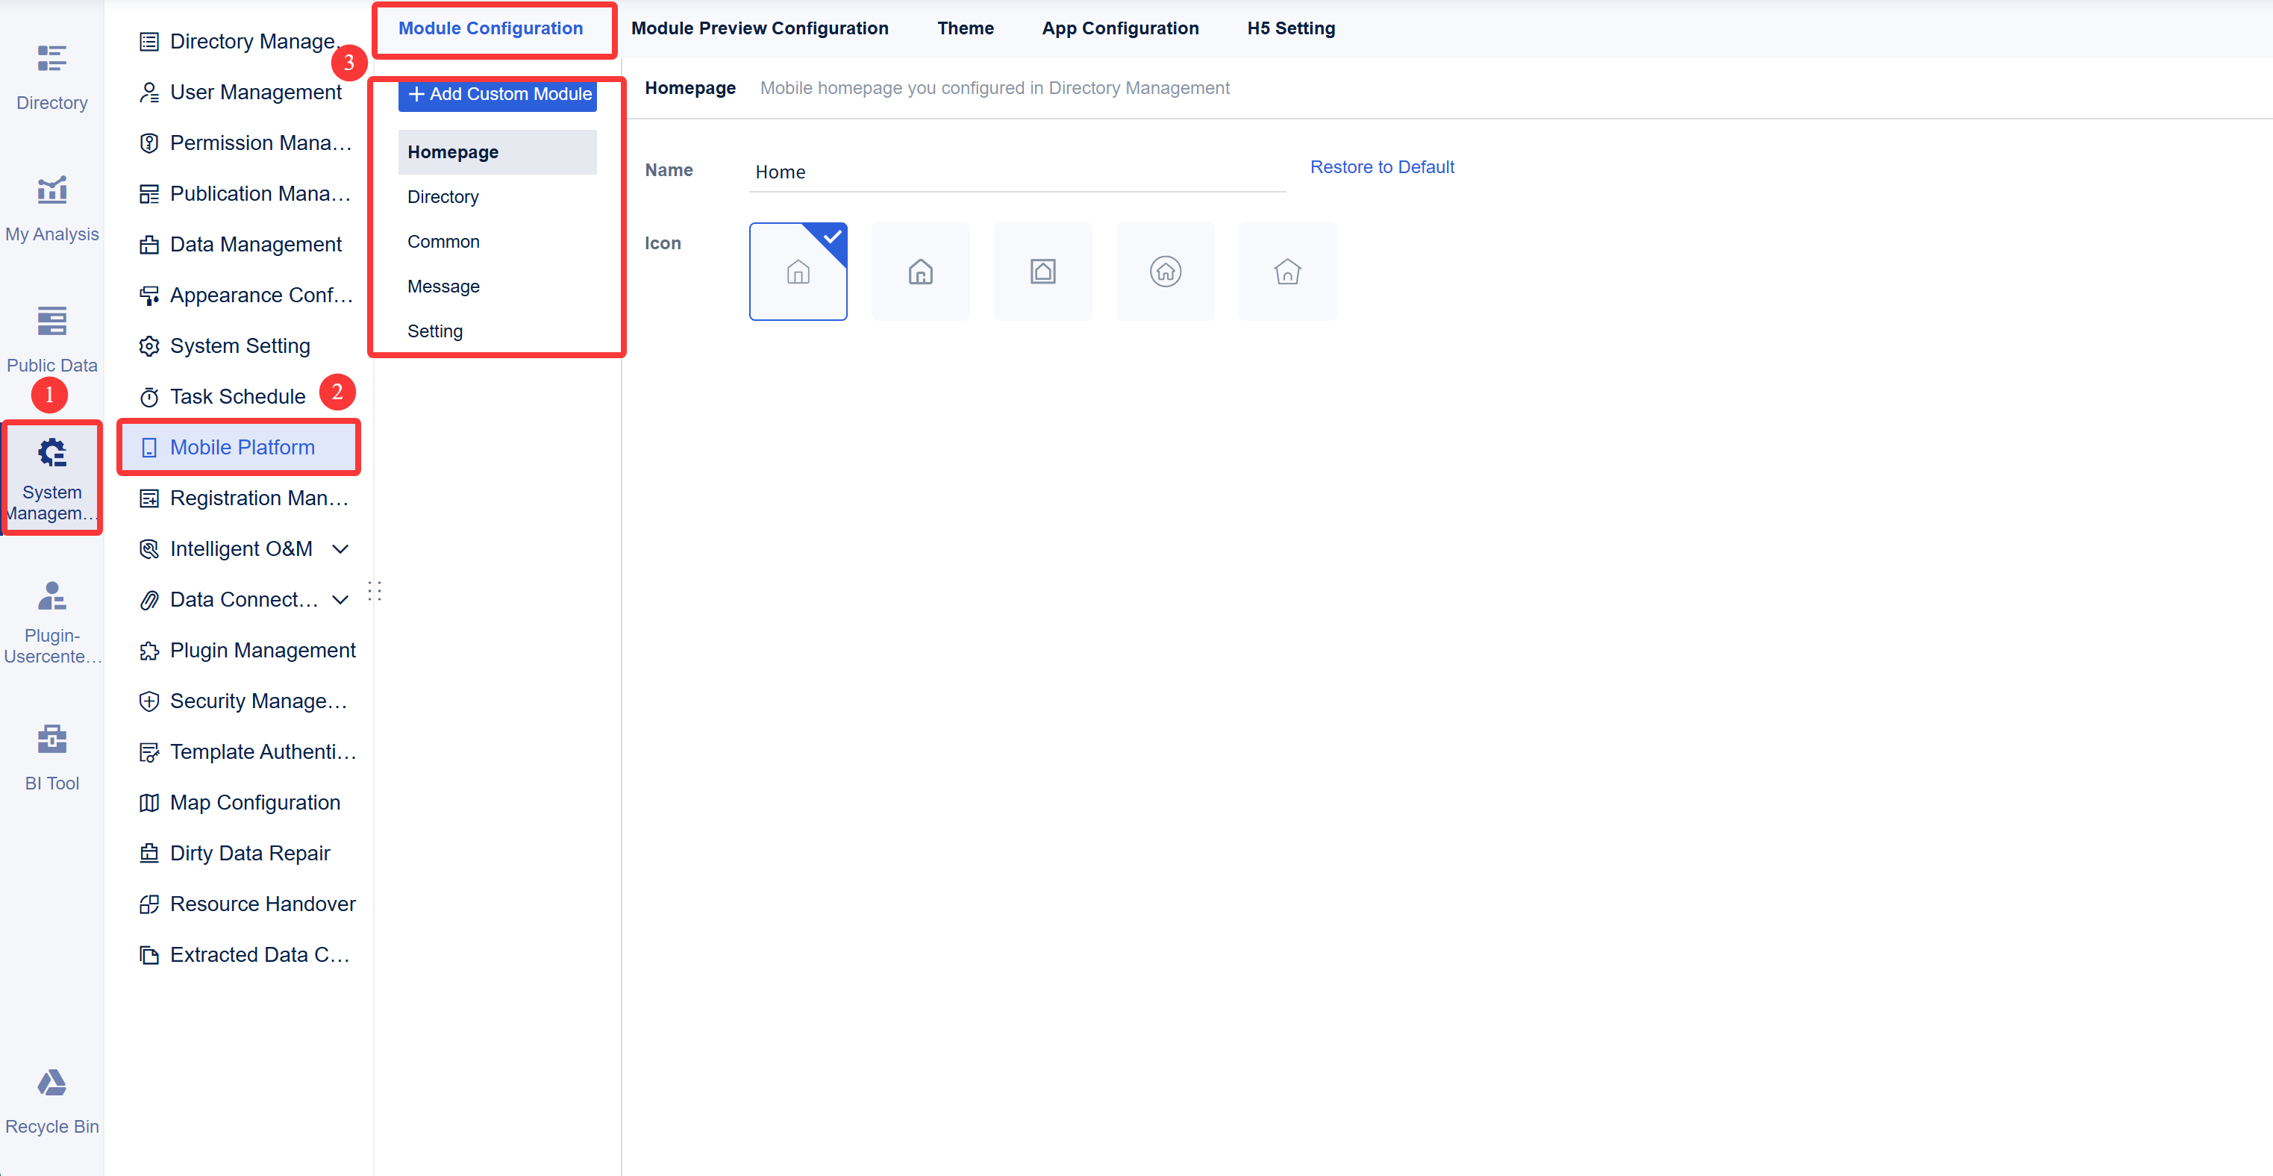Open the Plugin-Usercenter panel
Image resolution: width=2273 pixels, height=1176 pixels.
point(52,618)
